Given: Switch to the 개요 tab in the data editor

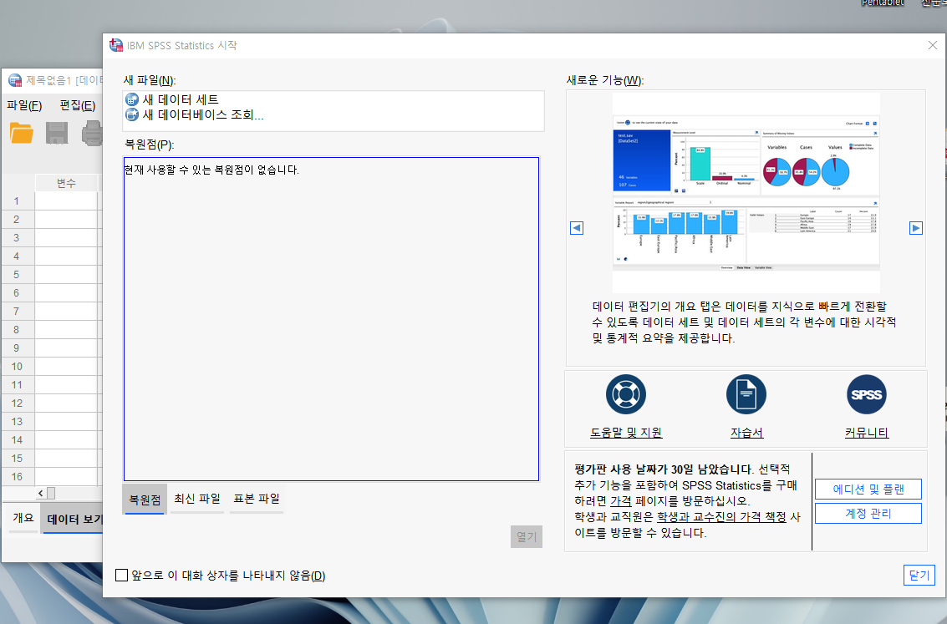Looking at the screenshot, I should point(23,518).
